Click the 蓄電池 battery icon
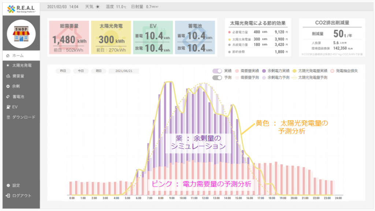 coord(8,97)
